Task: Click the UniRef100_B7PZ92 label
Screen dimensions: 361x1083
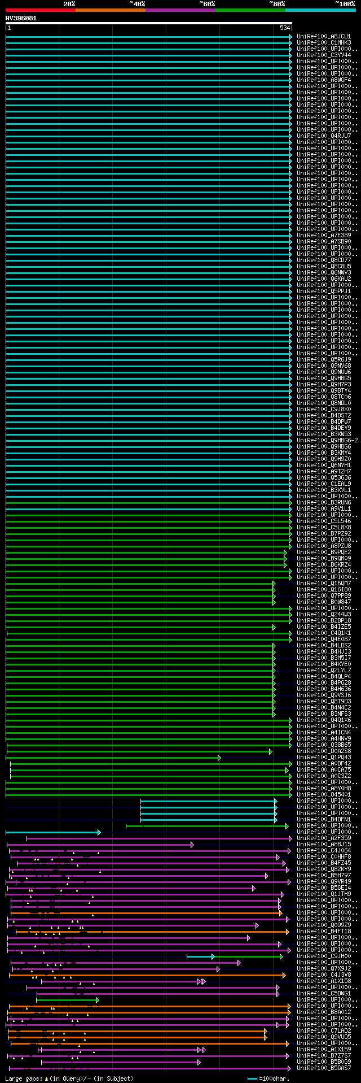Action: point(324,533)
